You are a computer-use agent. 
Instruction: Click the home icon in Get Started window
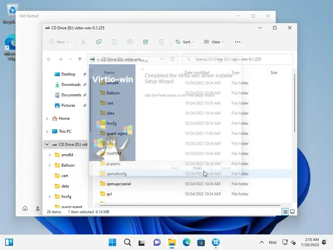pos(25,208)
